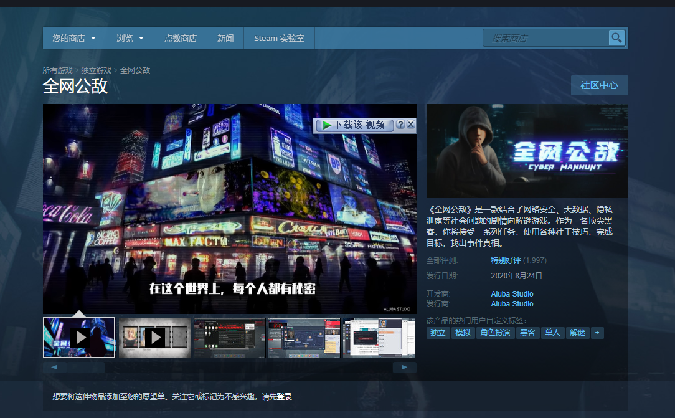Click the Aluba Studio developer link
The image size is (675, 418).
point(512,293)
